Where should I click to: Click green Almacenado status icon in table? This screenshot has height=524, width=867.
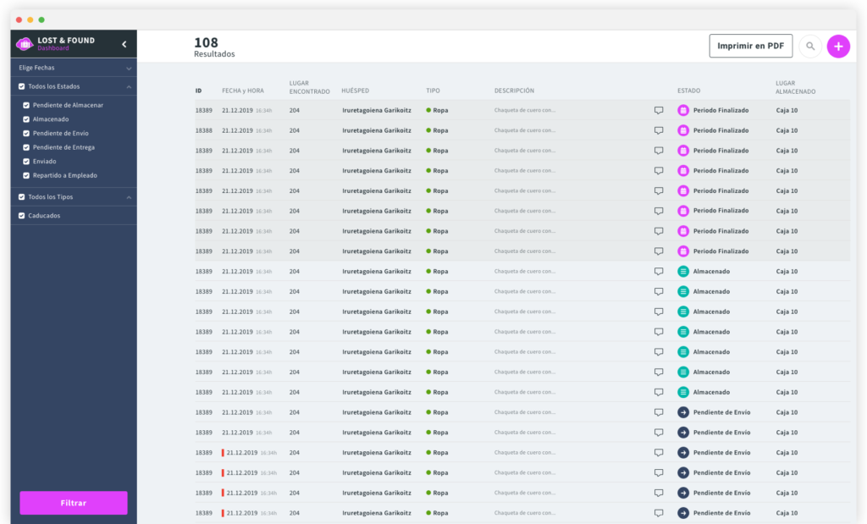683,272
